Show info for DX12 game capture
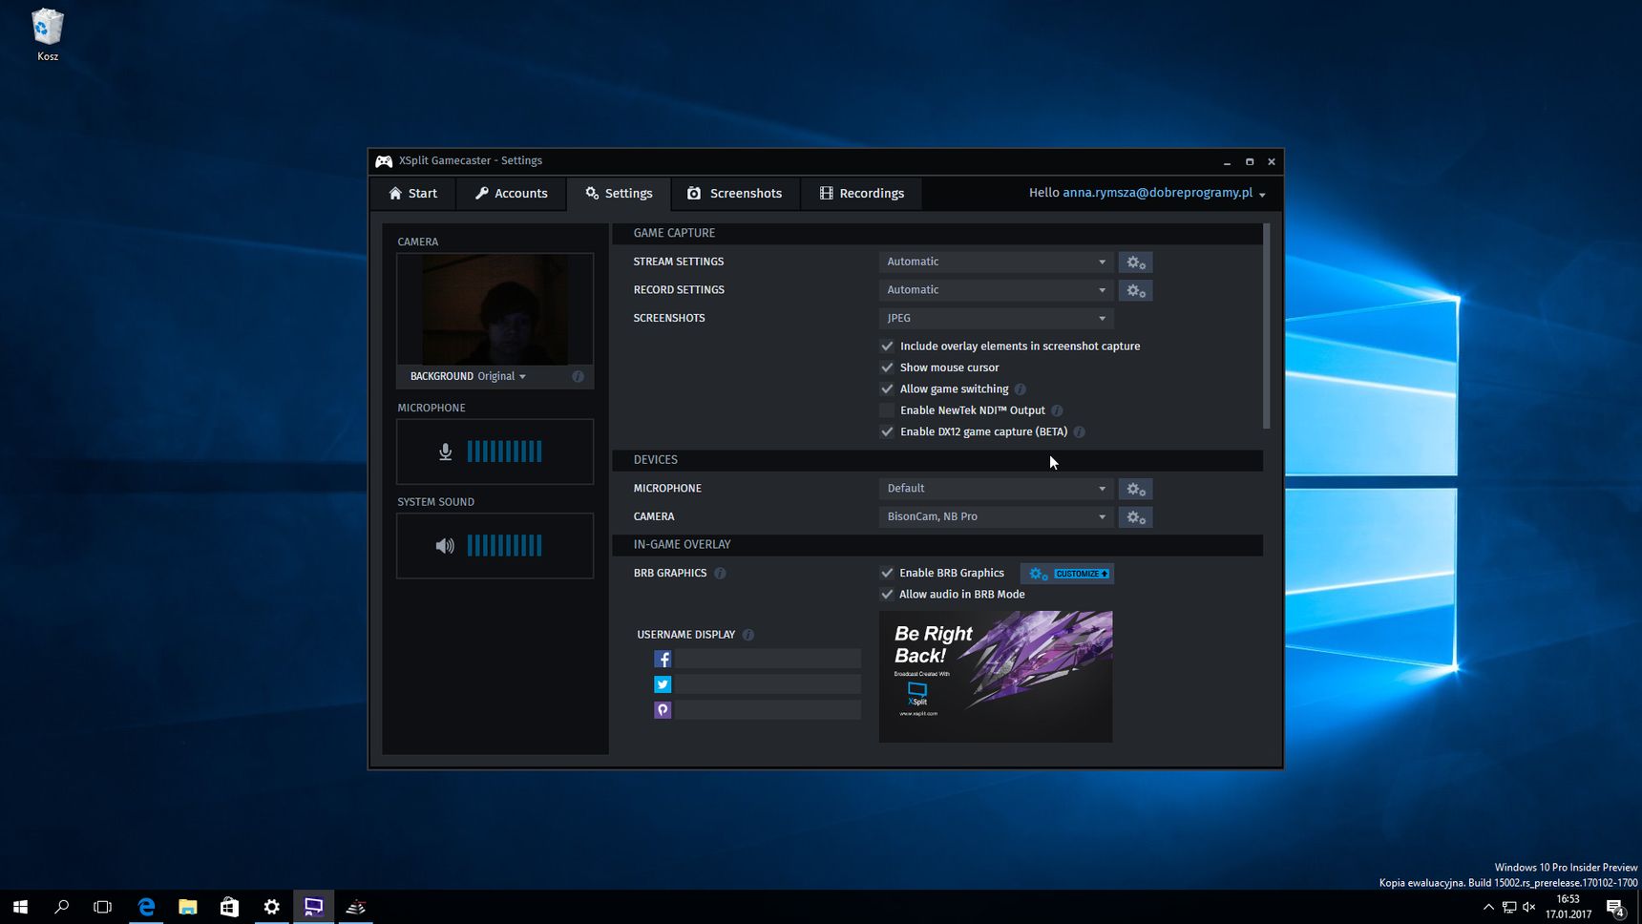The width and height of the screenshot is (1642, 924). click(1079, 432)
